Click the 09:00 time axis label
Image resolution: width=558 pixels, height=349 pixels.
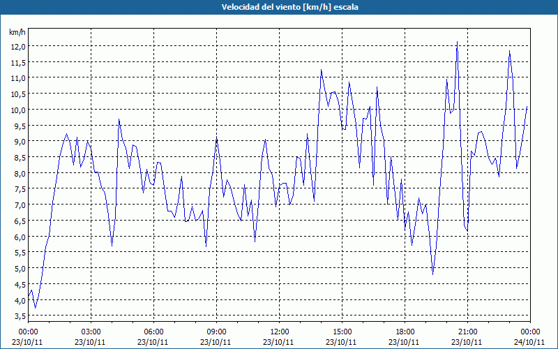pos(216,332)
